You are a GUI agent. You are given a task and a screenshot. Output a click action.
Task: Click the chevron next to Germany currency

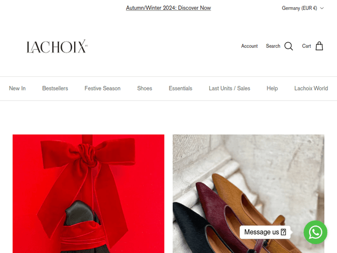coord(322,8)
